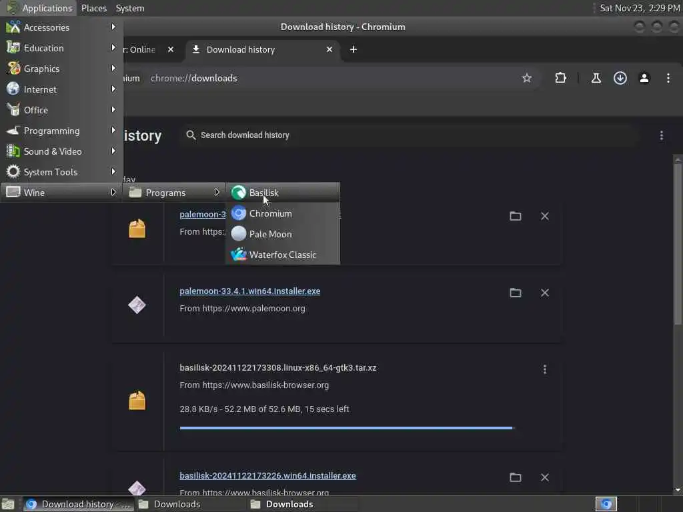Show downloads bubble in toolbar
Image resolution: width=683 pixels, height=512 pixels.
[620, 78]
